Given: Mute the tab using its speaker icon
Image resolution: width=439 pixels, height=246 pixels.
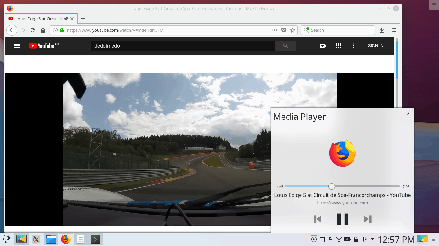Looking at the screenshot, I should (x=67, y=19).
